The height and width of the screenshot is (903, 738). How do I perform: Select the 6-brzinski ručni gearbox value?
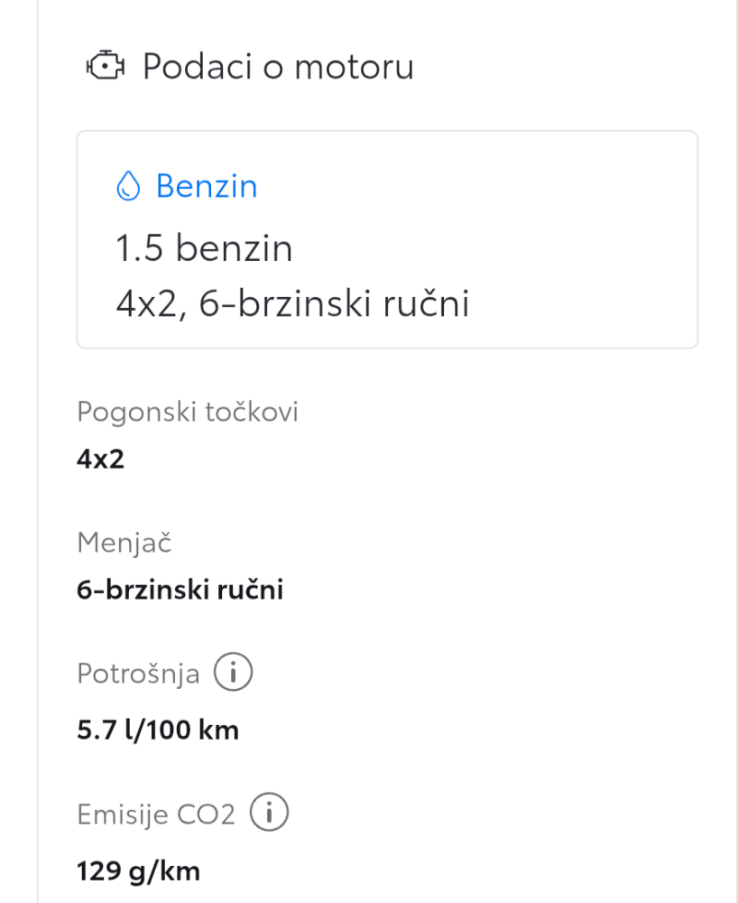point(180,590)
